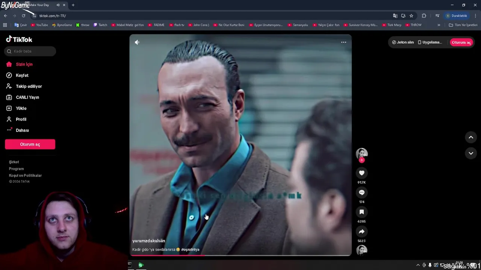The image size is (481, 270).
Task: Go to next video with down chevron
Action: click(471, 153)
